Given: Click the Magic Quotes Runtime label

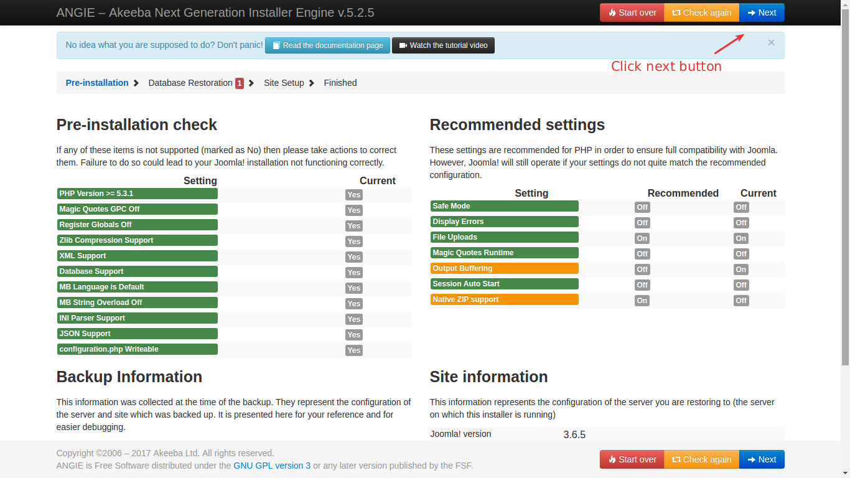Looking at the screenshot, I should [x=504, y=253].
